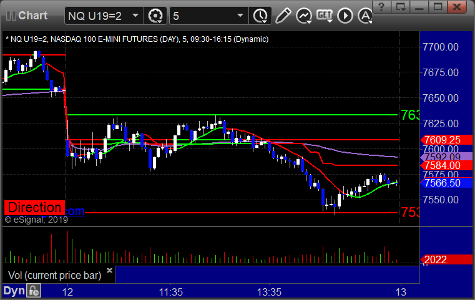Click the 7625.00 price axis label
Screen dimensions: 475x300
(441, 123)
